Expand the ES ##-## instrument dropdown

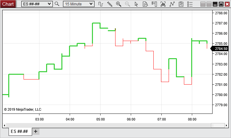[49, 4]
